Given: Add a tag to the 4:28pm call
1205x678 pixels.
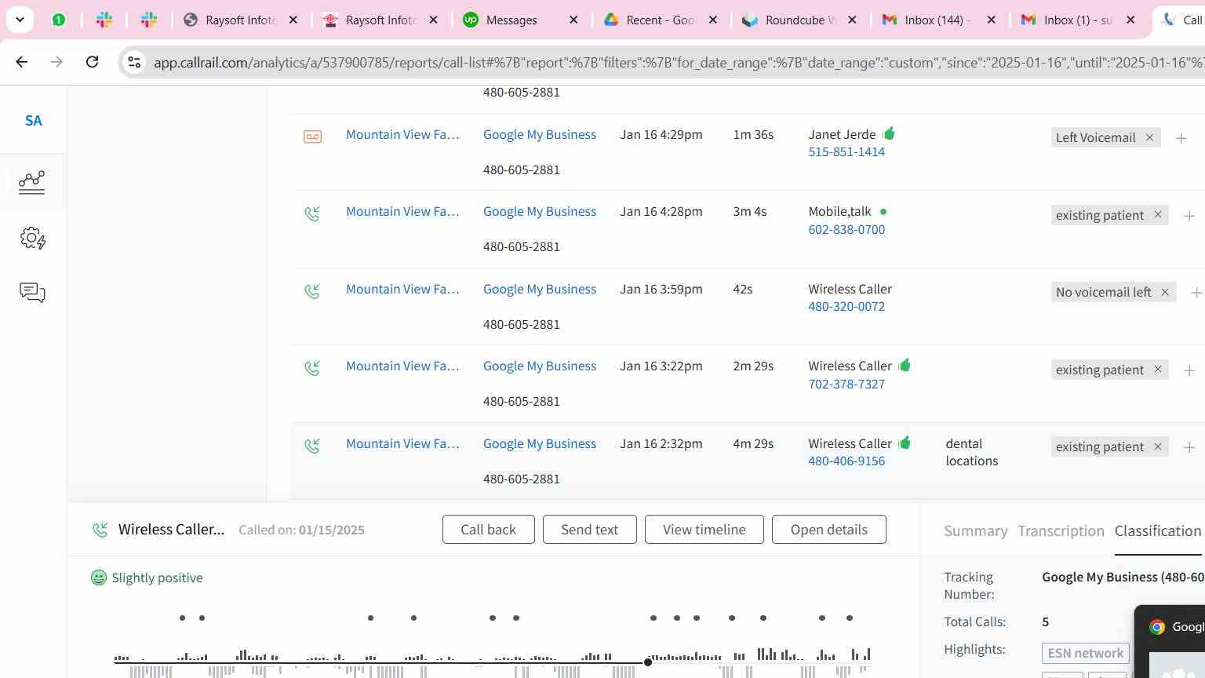Looking at the screenshot, I should coord(1189,215).
